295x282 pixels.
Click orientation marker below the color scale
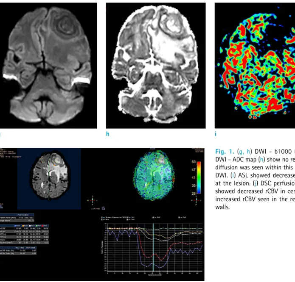196,200
